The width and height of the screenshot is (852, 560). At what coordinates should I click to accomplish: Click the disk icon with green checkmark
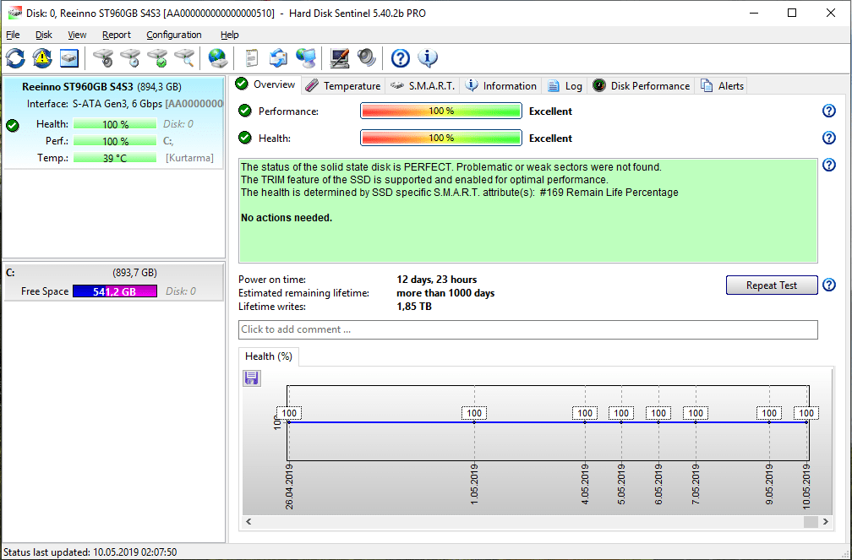157,57
